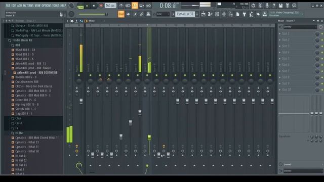Image resolution: width=324 pixels, height=182 pixels.
Task: Click the tempo field showing 165
Action: (110, 6)
